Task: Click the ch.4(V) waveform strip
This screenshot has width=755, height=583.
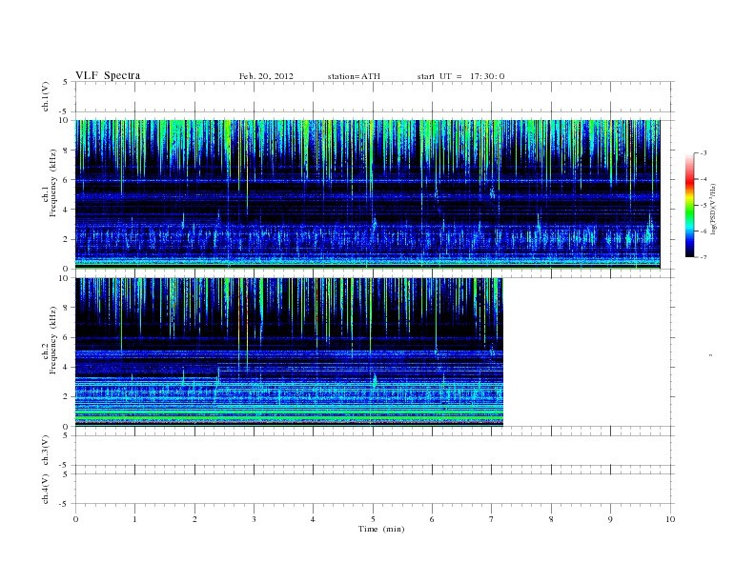Action: coord(373,490)
